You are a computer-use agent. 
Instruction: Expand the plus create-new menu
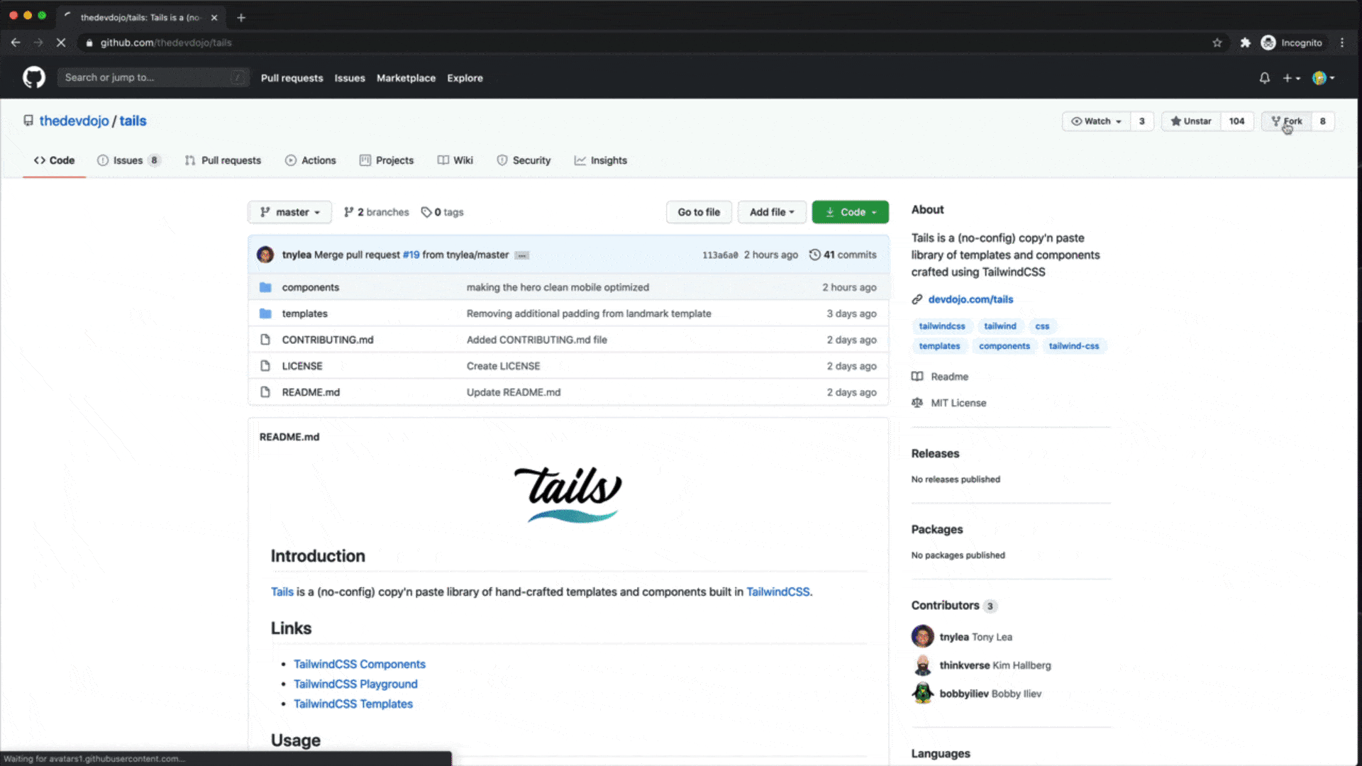[1291, 78]
